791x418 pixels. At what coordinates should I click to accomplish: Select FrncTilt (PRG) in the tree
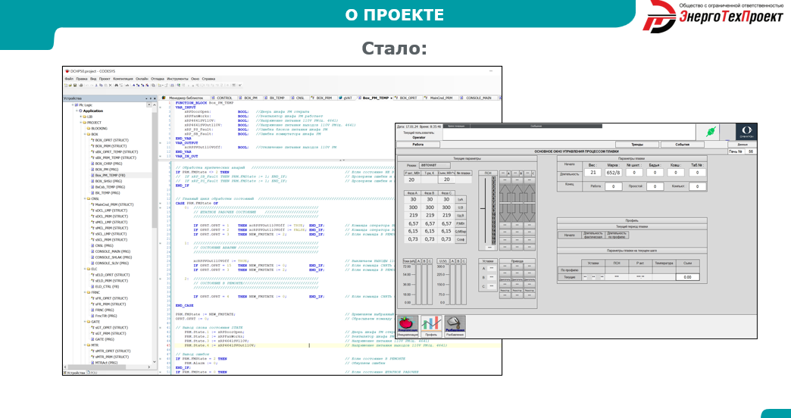pyautogui.click(x=105, y=316)
